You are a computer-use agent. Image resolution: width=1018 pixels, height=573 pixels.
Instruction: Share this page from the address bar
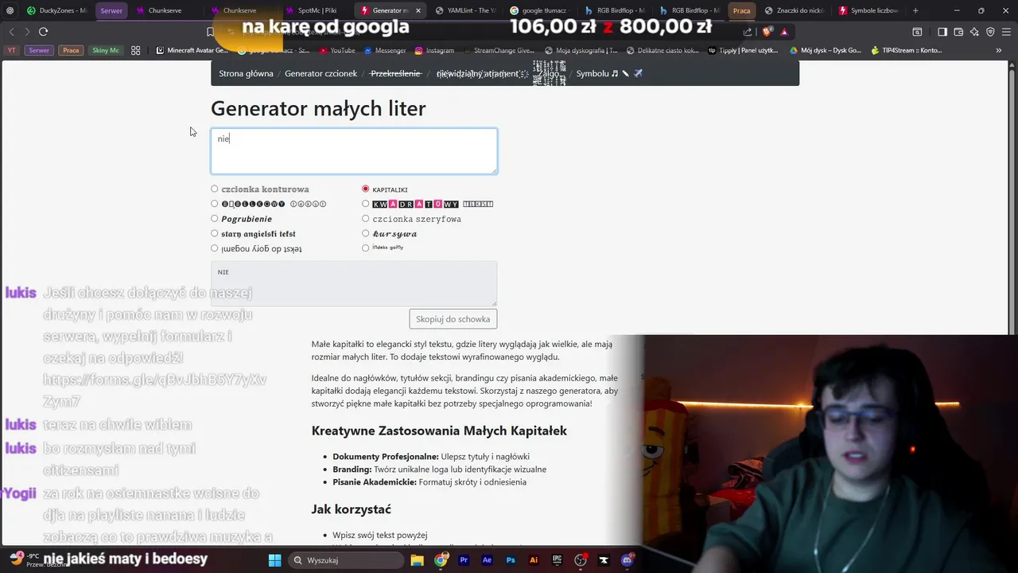[748, 32]
